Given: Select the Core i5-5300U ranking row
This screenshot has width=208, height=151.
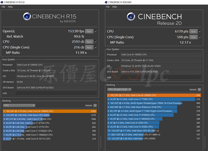Looking at the screenshot, I should pyautogui.click(x=154, y=127).
